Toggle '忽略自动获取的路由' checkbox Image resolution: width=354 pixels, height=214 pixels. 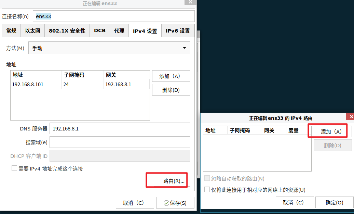[x=207, y=178]
